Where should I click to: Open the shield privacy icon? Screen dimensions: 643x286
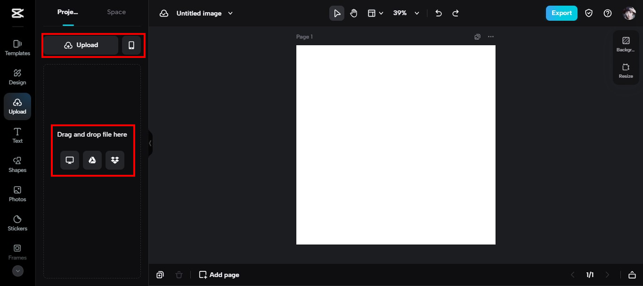coord(589,14)
